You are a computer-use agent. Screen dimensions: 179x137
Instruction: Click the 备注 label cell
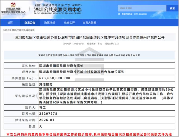[21, 126]
